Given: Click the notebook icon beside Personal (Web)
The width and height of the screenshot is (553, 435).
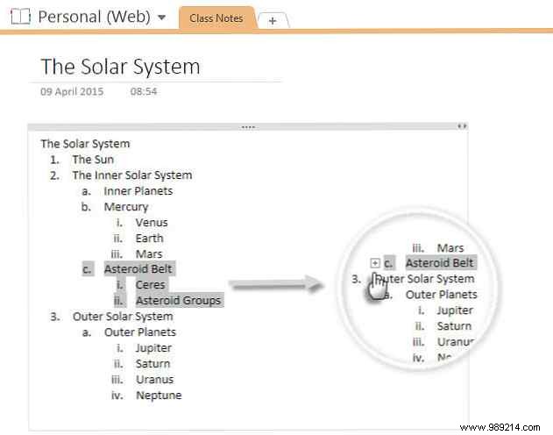Looking at the screenshot, I should [19, 17].
